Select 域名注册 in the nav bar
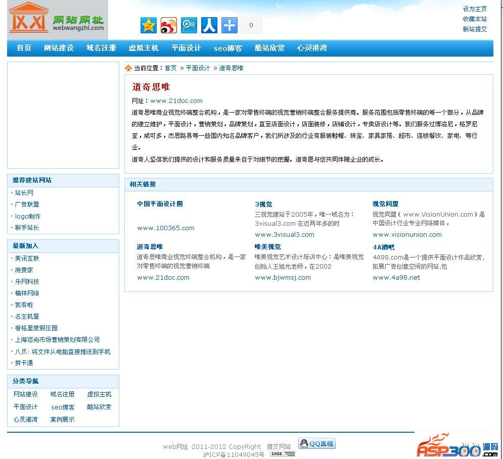Image resolution: width=503 pixels, height=459 pixels. (x=102, y=48)
